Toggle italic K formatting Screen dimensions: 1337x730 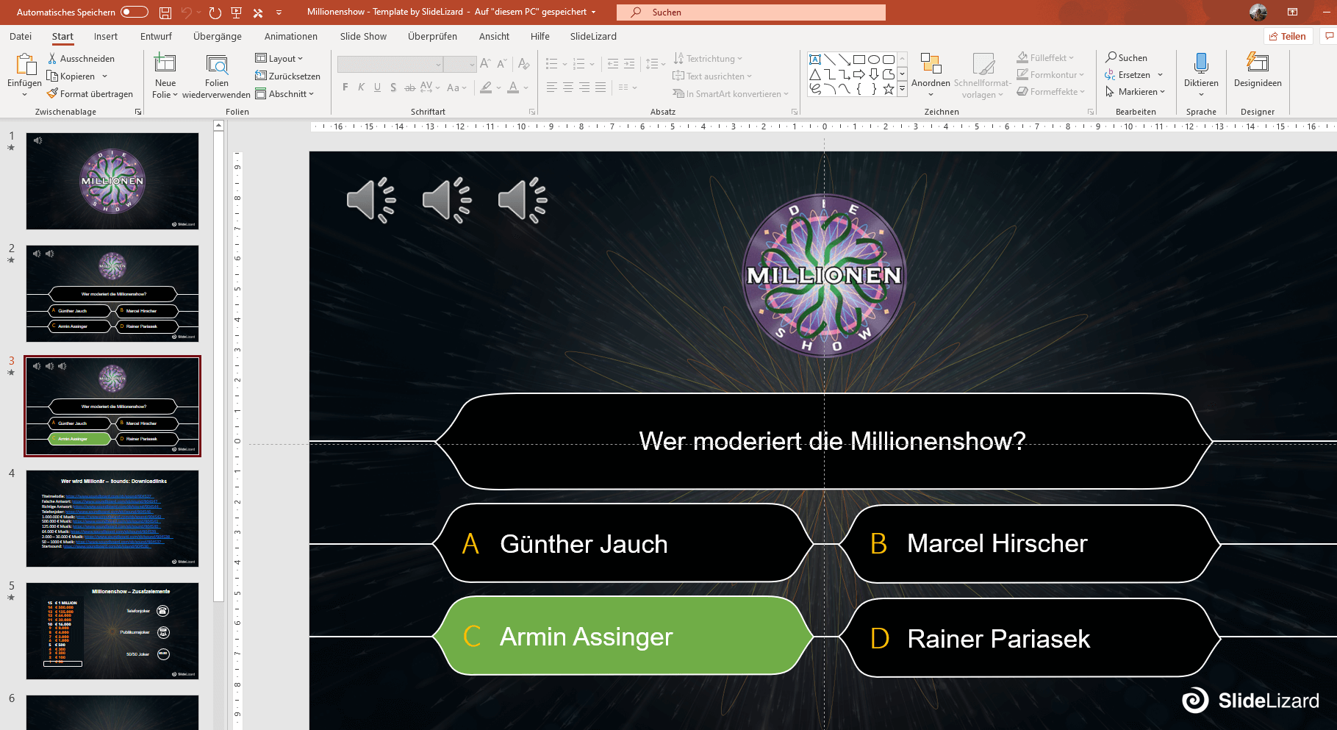pyautogui.click(x=361, y=87)
